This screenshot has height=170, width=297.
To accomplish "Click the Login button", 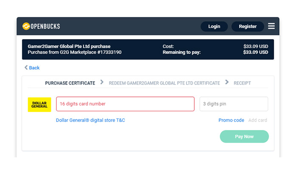I will pyautogui.click(x=214, y=26).
